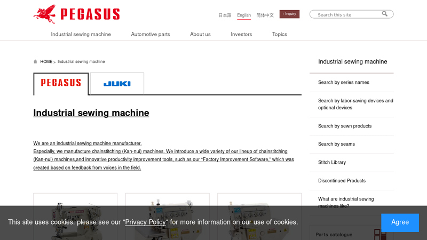
Task: Switch language to Simplified Chinese
Action: click(x=265, y=15)
